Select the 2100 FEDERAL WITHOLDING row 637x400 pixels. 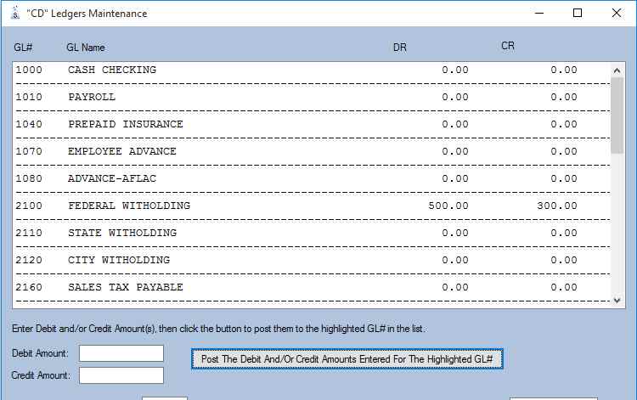click(312, 206)
